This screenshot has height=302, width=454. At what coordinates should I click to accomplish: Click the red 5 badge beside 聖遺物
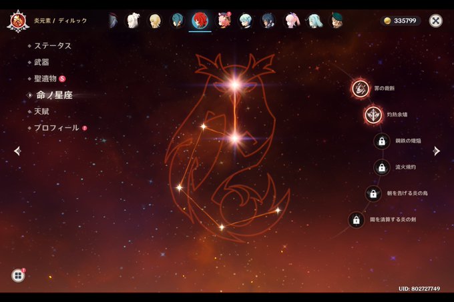[62, 79]
